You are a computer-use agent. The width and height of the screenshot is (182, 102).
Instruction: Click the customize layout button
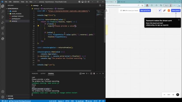(88, 2)
